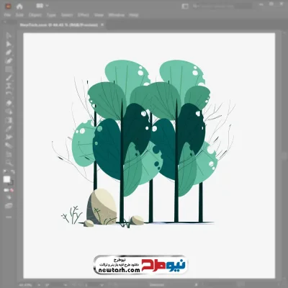Viewport: 288px width, 288px height.
Task: Select the Zoom magnifier tool
Action: pos(9,163)
